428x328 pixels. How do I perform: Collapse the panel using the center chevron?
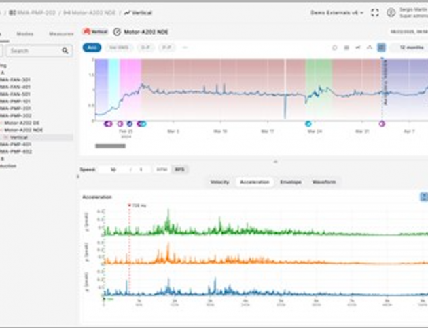[x=275, y=161]
